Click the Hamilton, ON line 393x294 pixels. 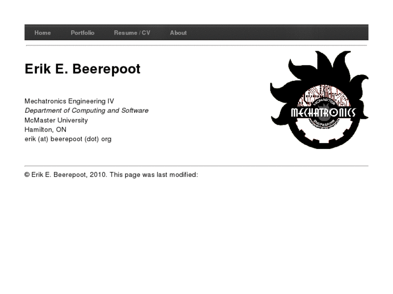pyautogui.click(x=45, y=129)
